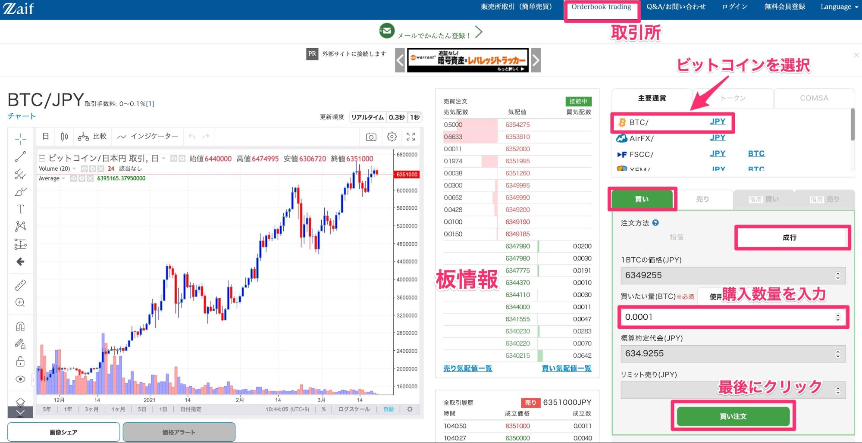
Task: Click the 買い注文 order button
Action: click(733, 416)
